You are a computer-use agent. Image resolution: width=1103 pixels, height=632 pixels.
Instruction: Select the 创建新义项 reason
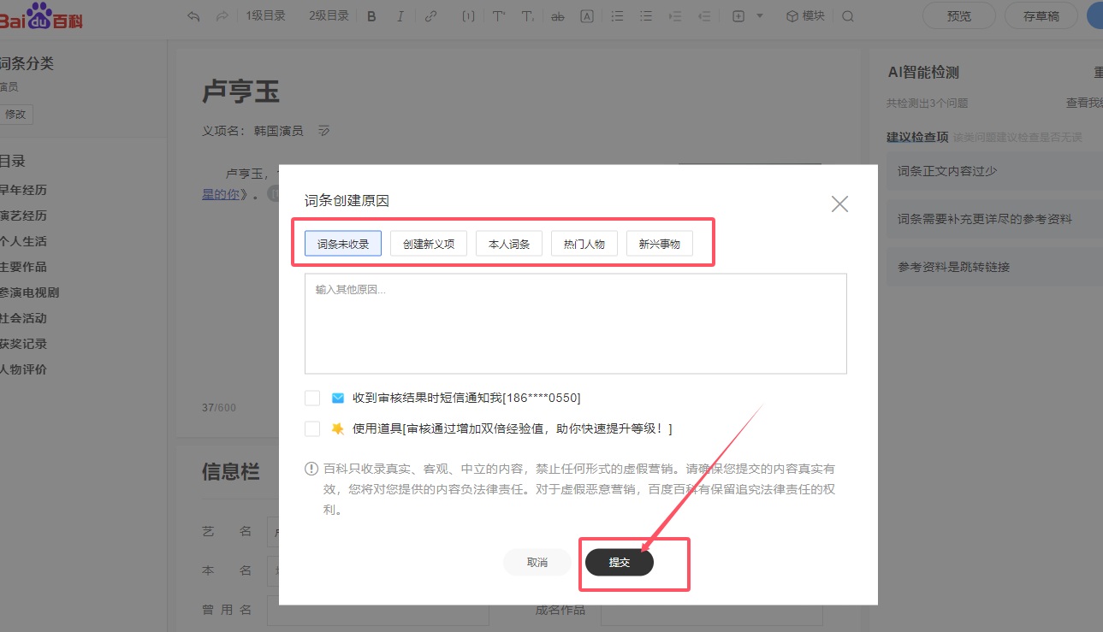pyautogui.click(x=429, y=244)
